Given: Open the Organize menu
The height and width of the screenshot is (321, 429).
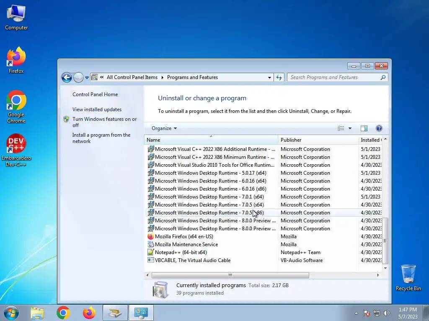Looking at the screenshot, I should pos(164,128).
